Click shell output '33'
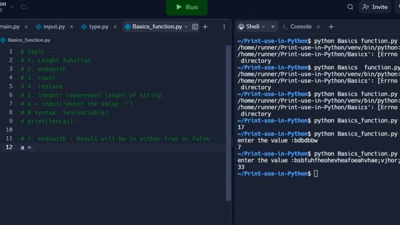The image size is (400, 225). click(241, 167)
